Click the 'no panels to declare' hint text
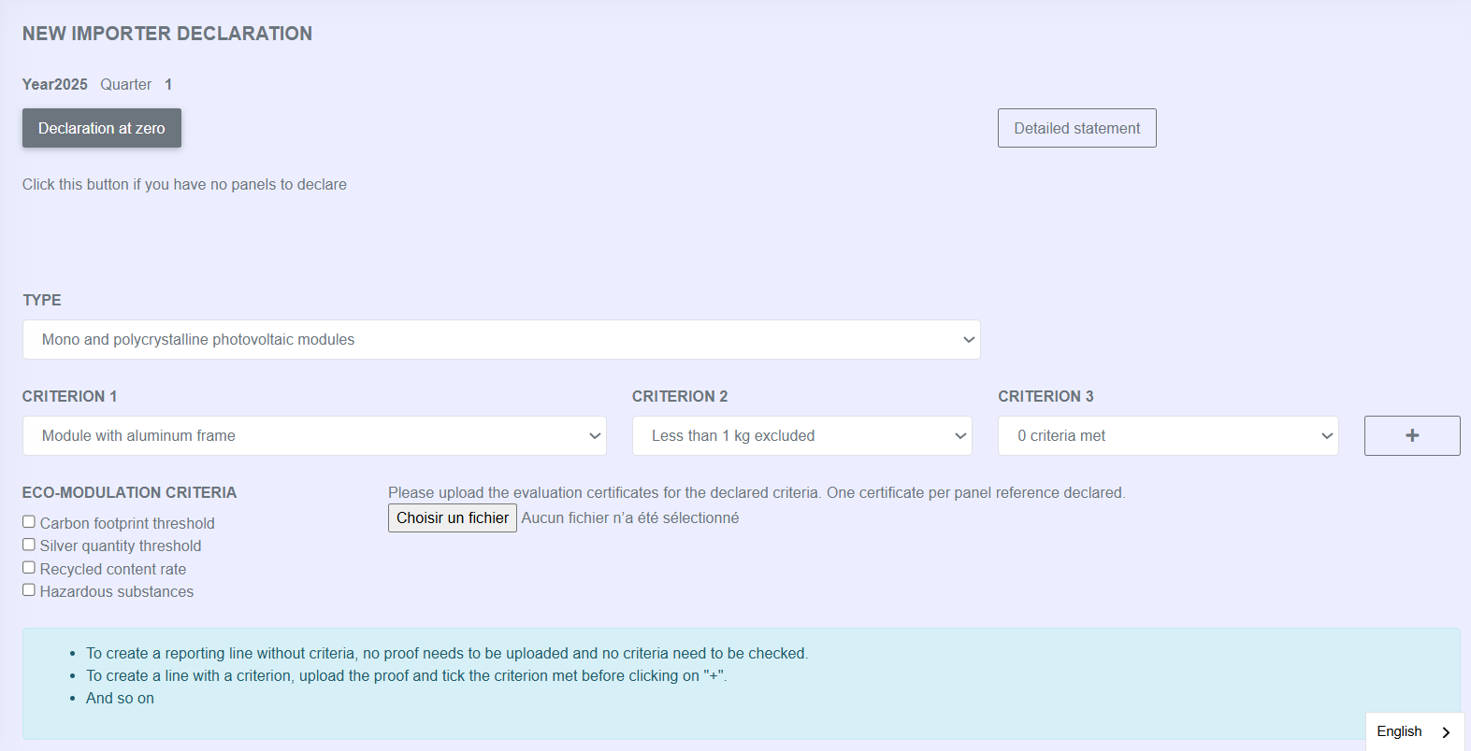Image resolution: width=1471 pixels, height=751 pixels. (184, 185)
